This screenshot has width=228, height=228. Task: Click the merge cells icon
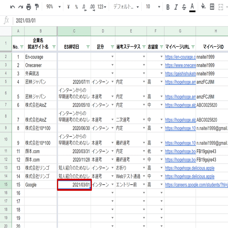coord(221,7)
